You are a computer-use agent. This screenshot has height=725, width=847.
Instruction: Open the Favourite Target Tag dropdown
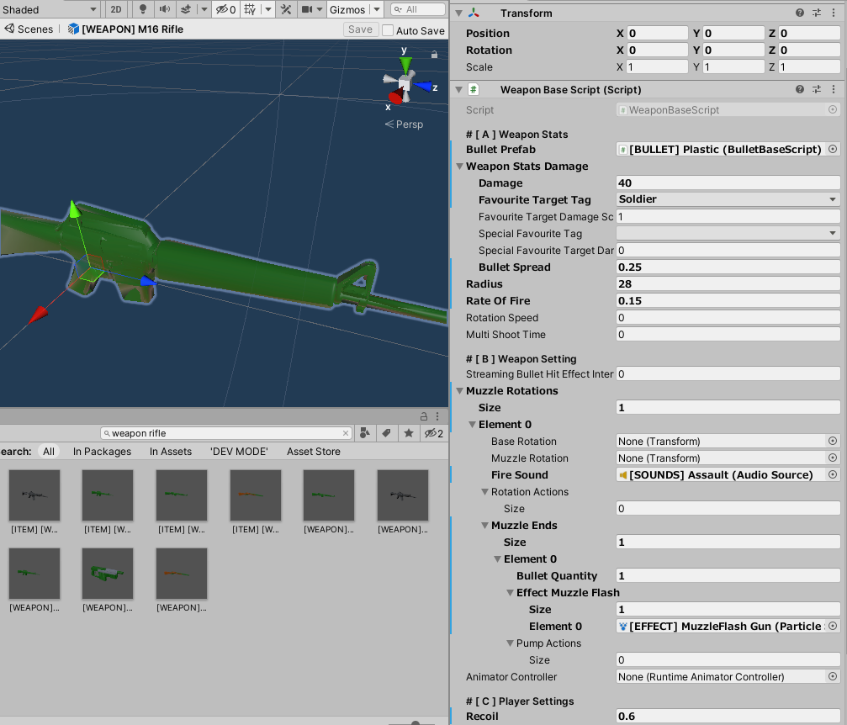pos(728,199)
